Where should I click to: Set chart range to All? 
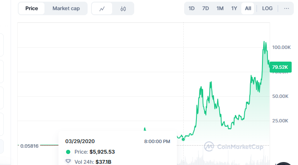click(x=248, y=8)
